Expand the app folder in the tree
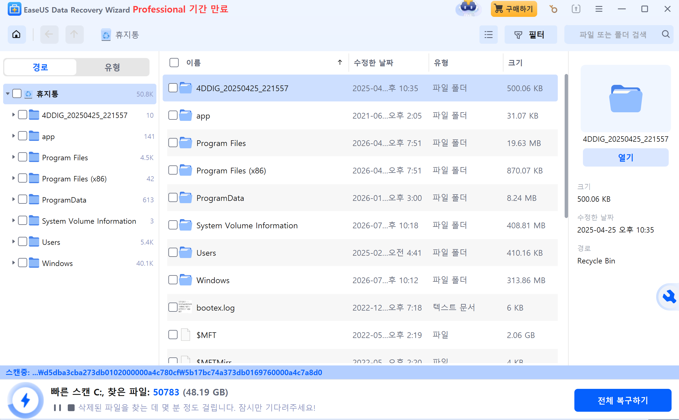This screenshot has width=679, height=420. coord(13,136)
